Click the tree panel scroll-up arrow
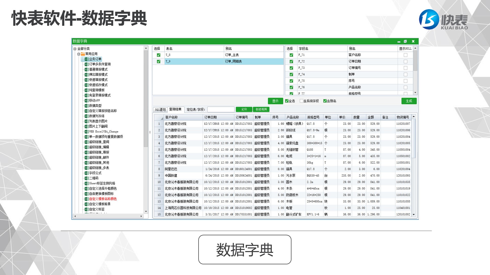The width and height of the screenshot is (490, 275). [146, 48]
